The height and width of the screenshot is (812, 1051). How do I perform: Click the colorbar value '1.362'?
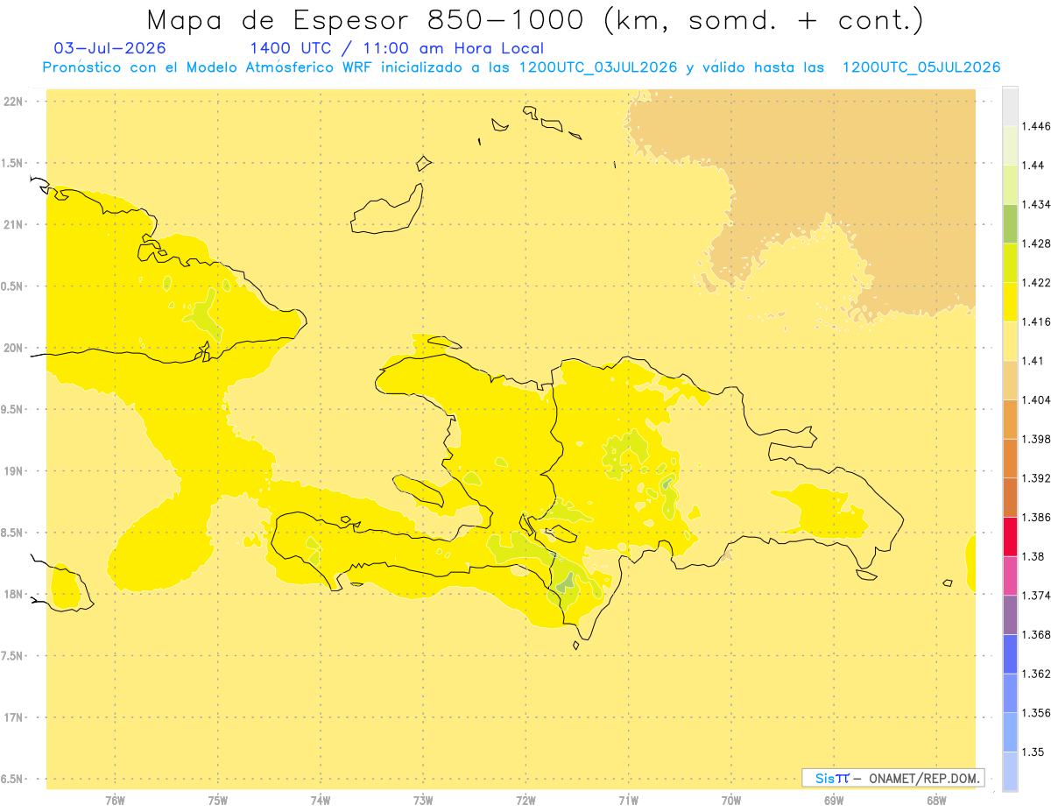[1038, 674]
